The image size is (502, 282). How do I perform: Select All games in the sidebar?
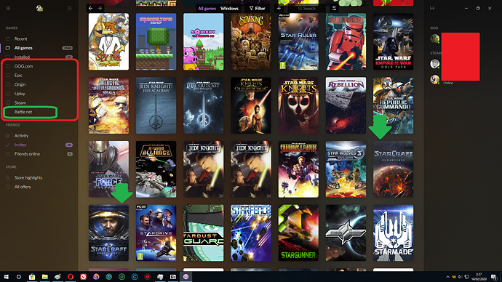[x=23, y=48]
